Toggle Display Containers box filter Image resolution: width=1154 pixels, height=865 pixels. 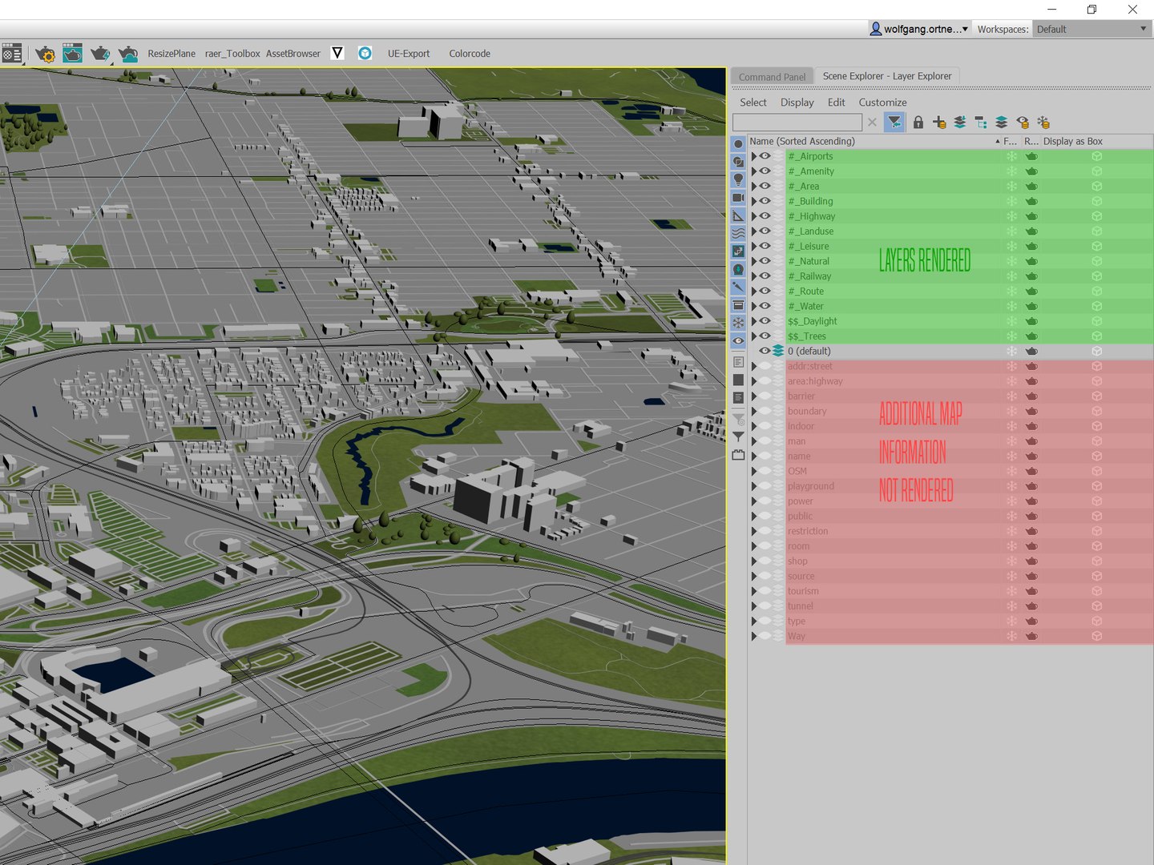point(738,305)
